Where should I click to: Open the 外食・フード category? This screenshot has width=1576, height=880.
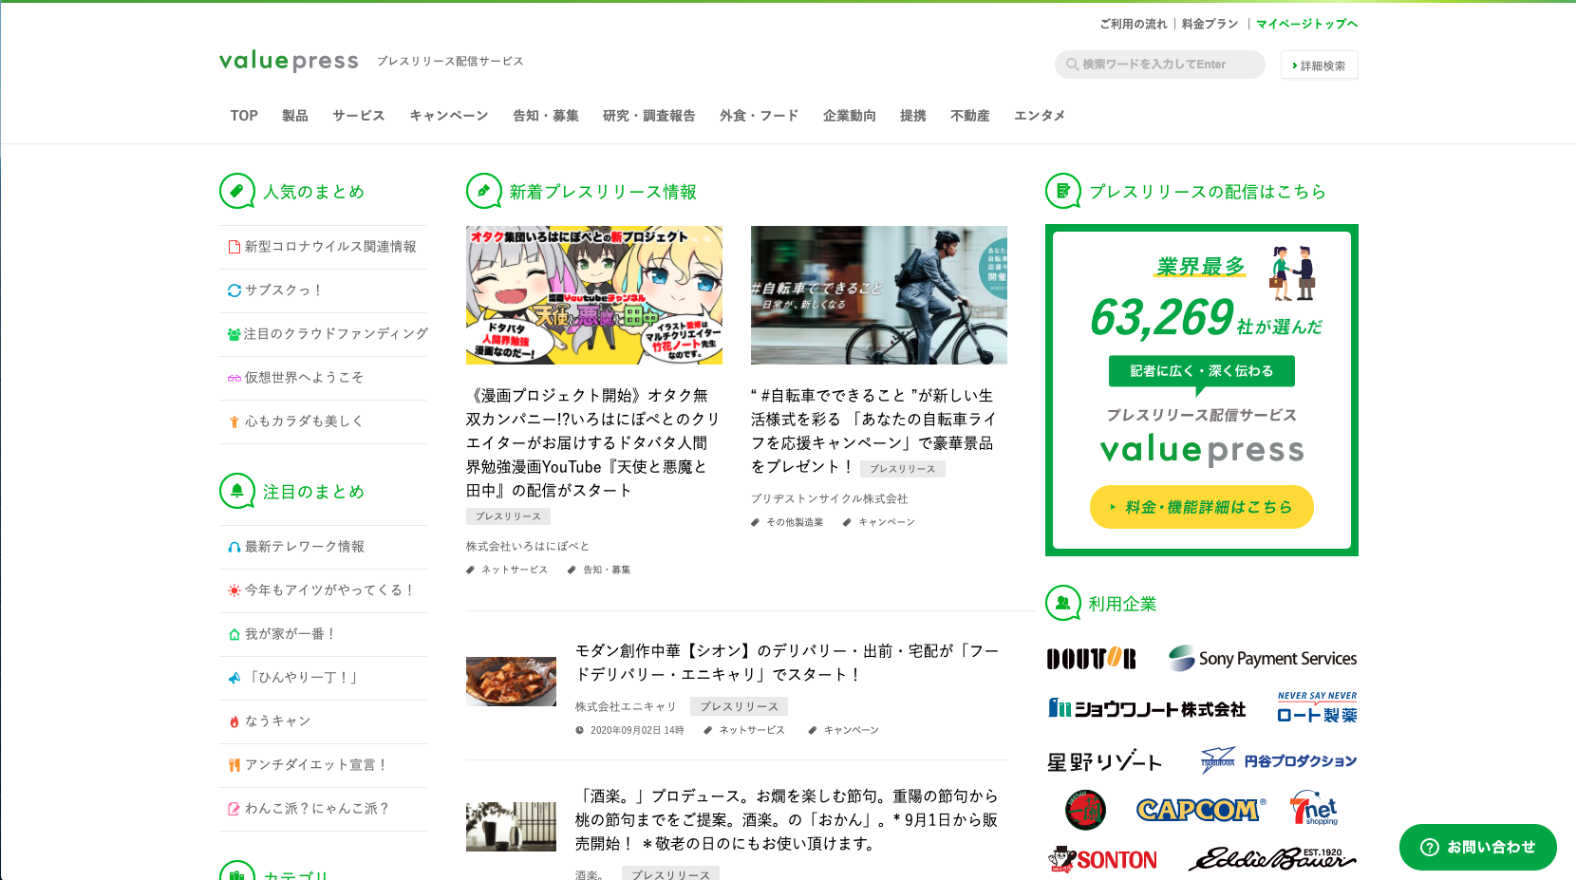[760, 116]
